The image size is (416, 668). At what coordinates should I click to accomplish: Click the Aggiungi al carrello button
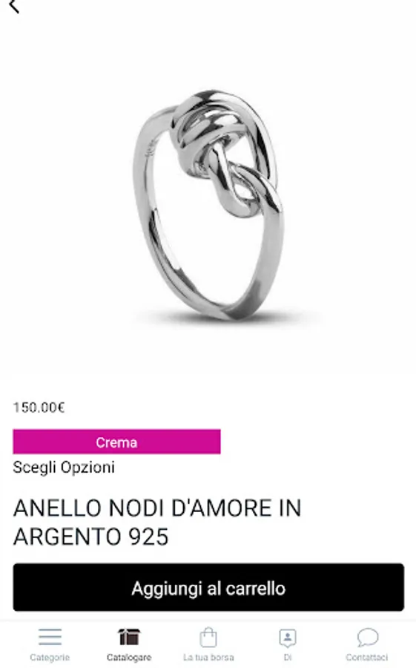tap(208, 588)
